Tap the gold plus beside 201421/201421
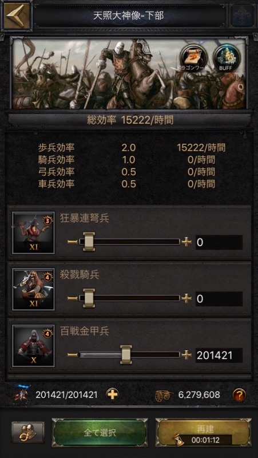258x458 pixels. coord(112,395)
